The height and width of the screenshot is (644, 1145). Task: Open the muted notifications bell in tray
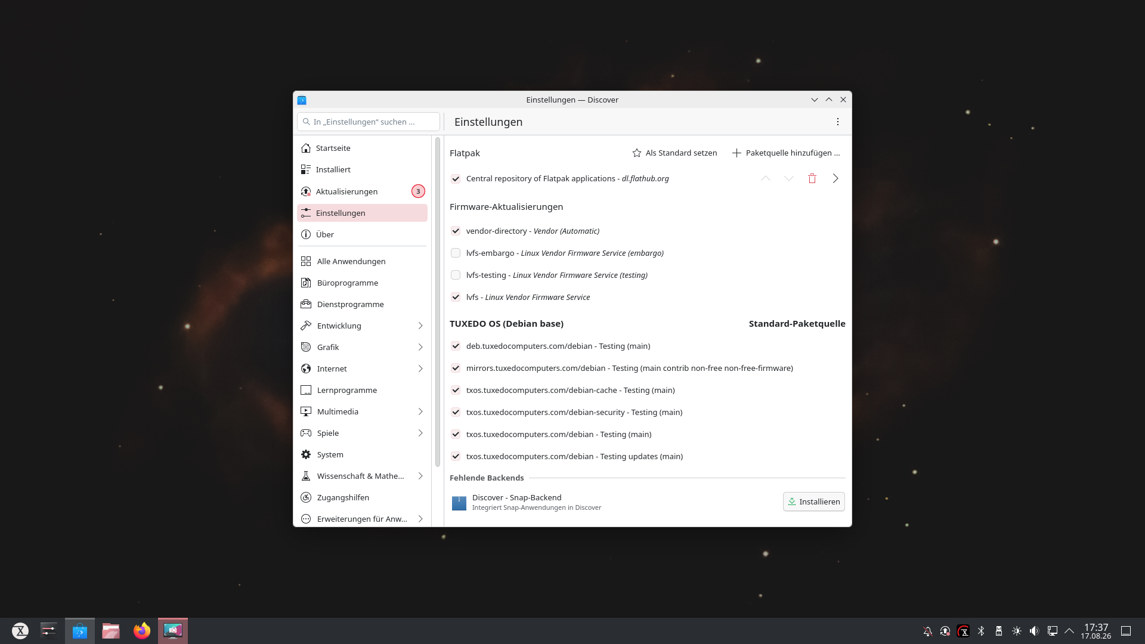[927, 631]
